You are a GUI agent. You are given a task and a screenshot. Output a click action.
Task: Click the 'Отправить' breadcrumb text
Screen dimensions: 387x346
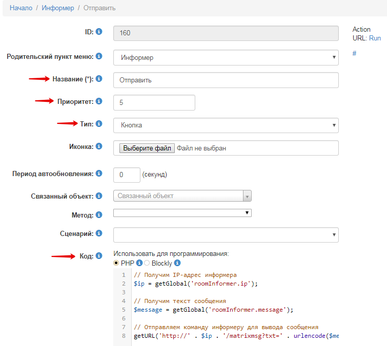pos(99,8)
